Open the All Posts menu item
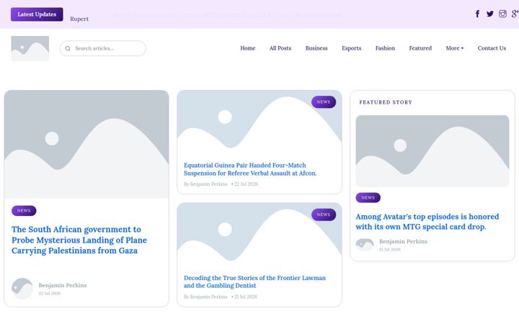This screenshot has height=324, width=519. click(280, 48)
